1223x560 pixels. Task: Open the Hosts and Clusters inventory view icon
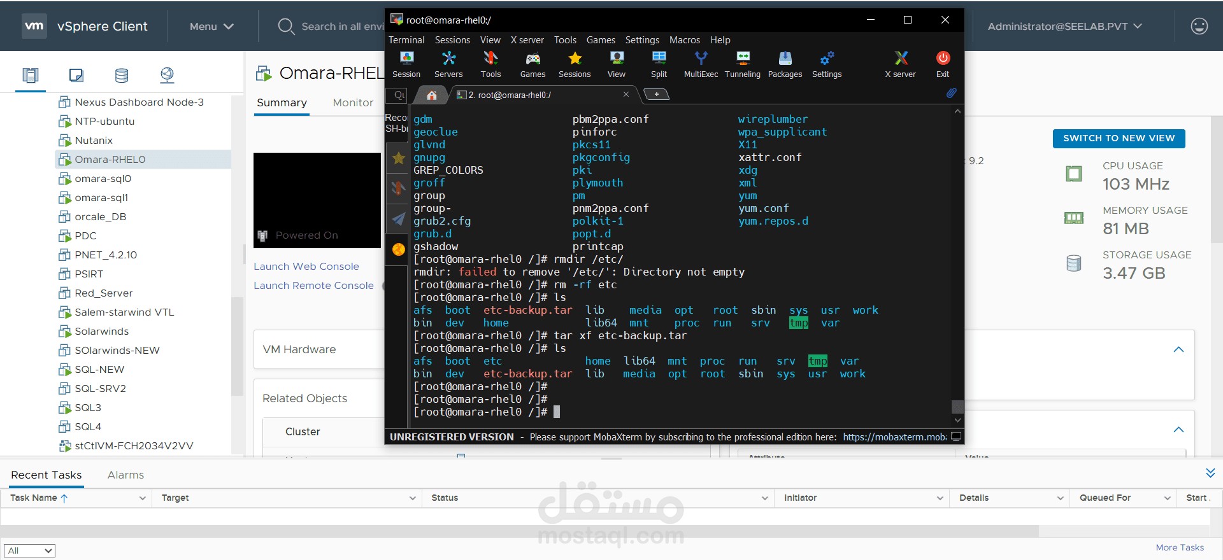click(31, 76)
